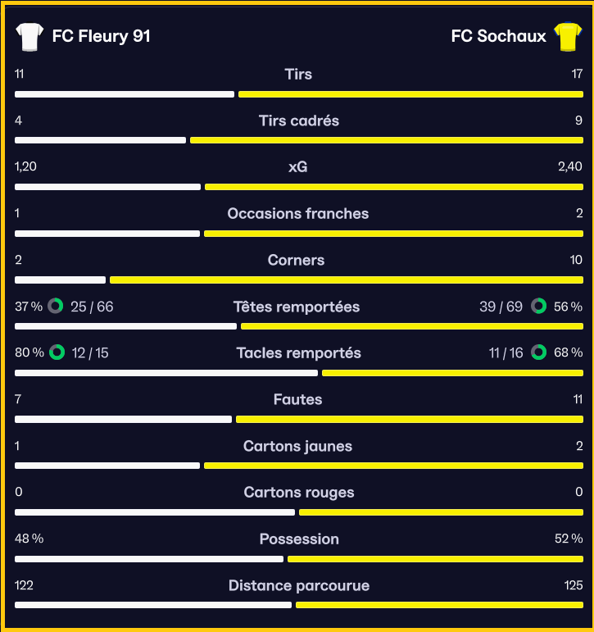Click the xG stat heading
594x632 pixels.
(297, 167)
